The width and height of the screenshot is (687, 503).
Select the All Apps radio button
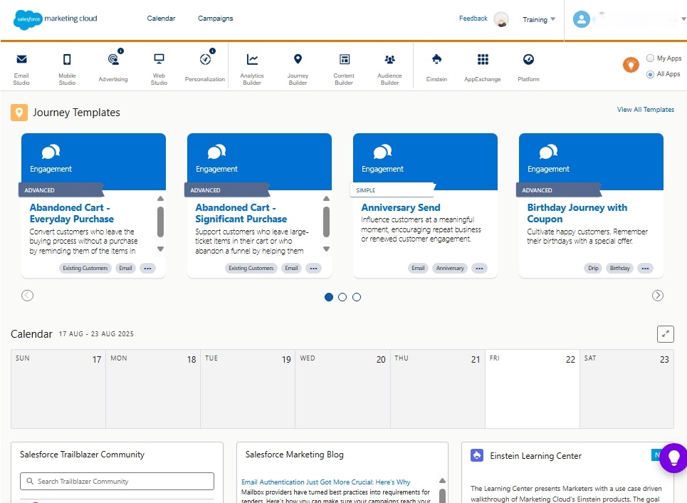(650, 75)
